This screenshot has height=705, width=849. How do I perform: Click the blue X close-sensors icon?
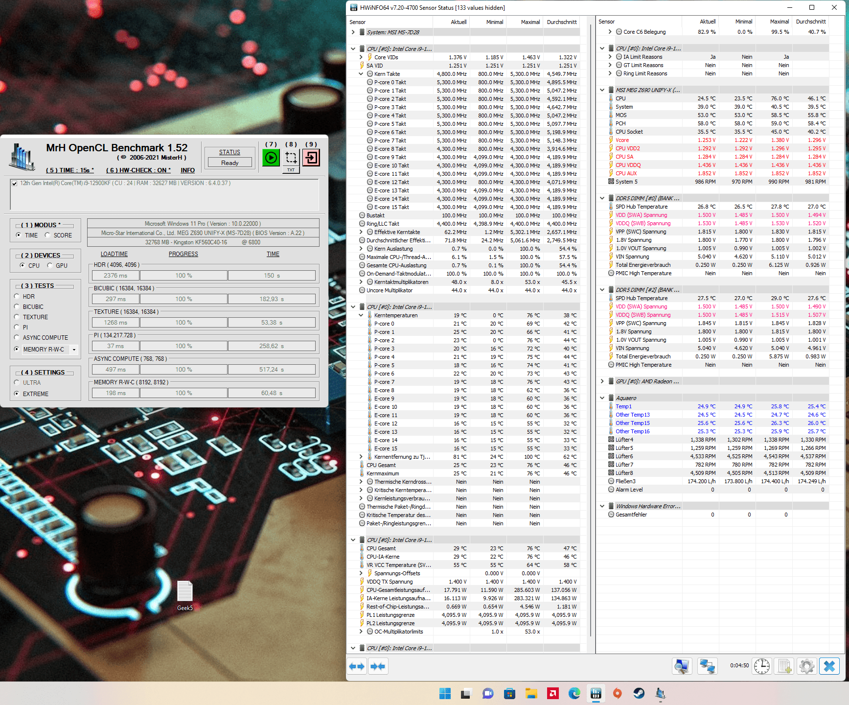coord(829,666)
